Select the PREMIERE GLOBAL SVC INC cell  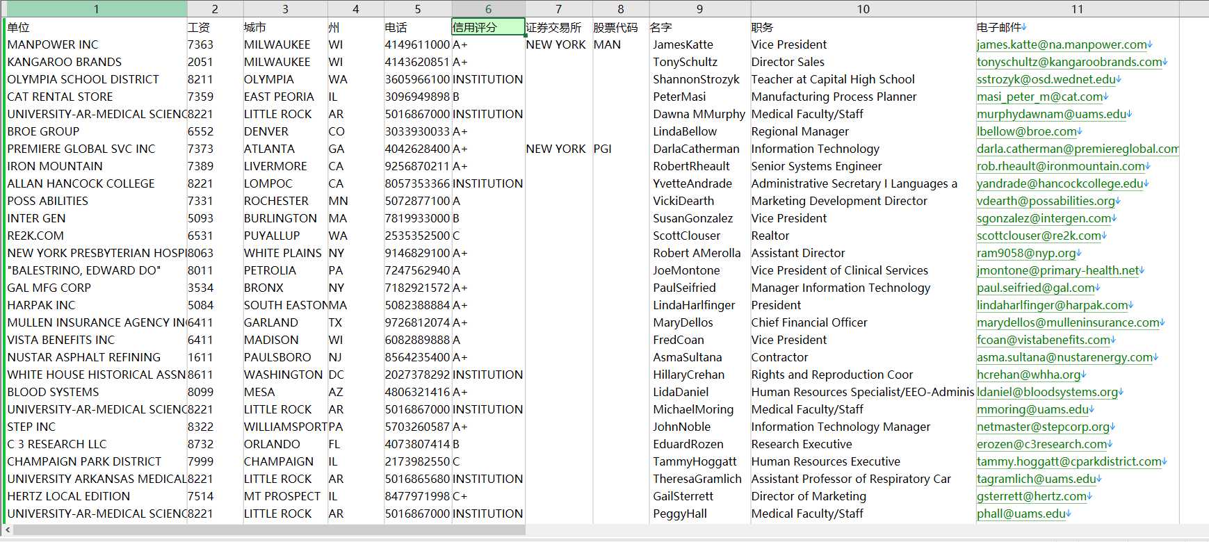pos(96,149)
